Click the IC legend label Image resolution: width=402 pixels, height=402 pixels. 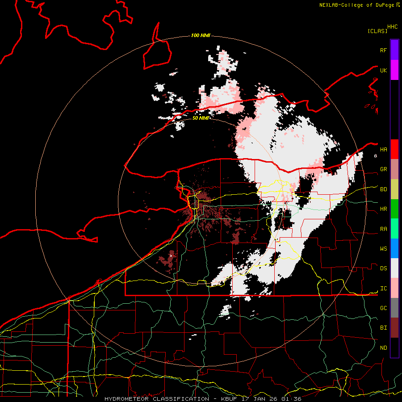[x=383, y=289]
